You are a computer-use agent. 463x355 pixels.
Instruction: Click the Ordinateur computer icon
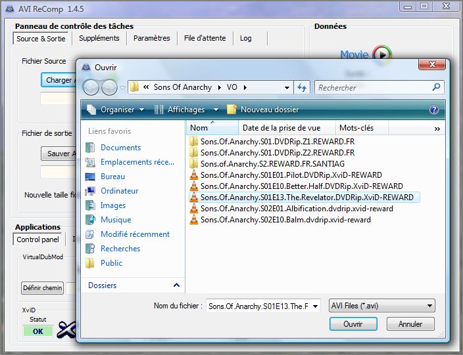point(89,191)
